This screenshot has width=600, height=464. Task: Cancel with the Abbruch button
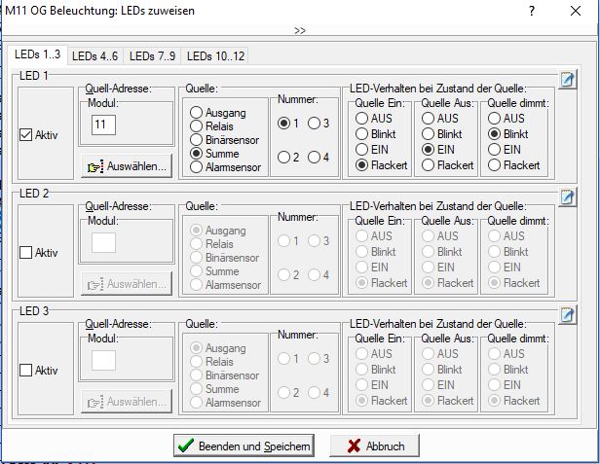click(x=374, y=446)
